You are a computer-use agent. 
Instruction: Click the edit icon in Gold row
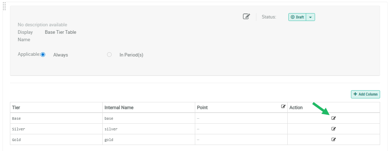334,140
